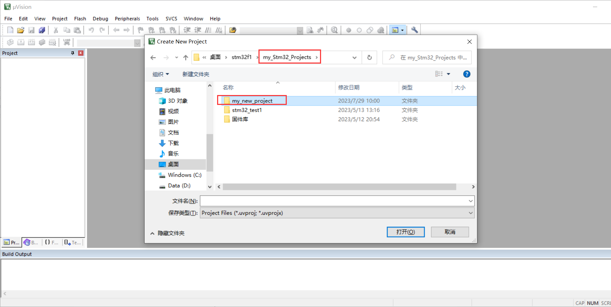Viewport: 611px width, 307px height.
Task: Click the Insert Bookmark flag icon
Action: (x=141, y=30)
